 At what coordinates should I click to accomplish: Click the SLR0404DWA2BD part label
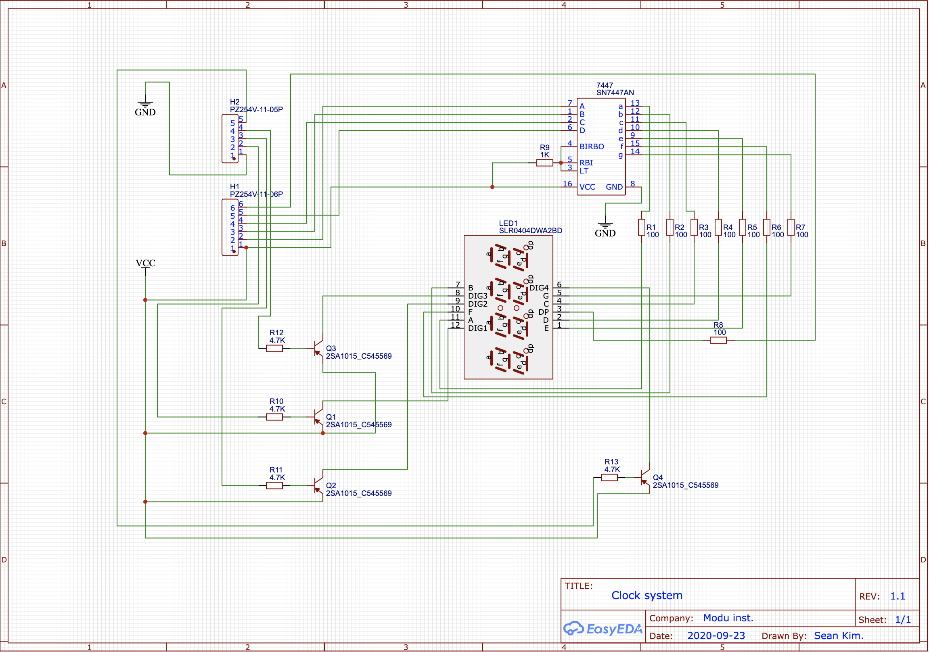530,231
